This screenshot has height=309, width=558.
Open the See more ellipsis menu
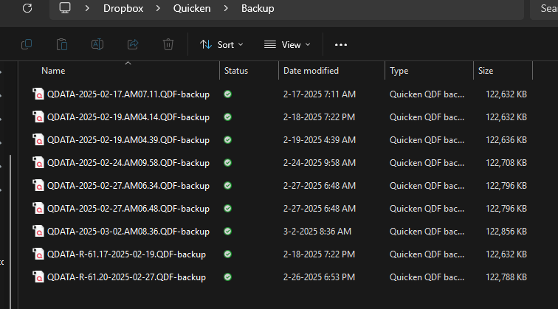pyautogui.click(x=341, y=45)
